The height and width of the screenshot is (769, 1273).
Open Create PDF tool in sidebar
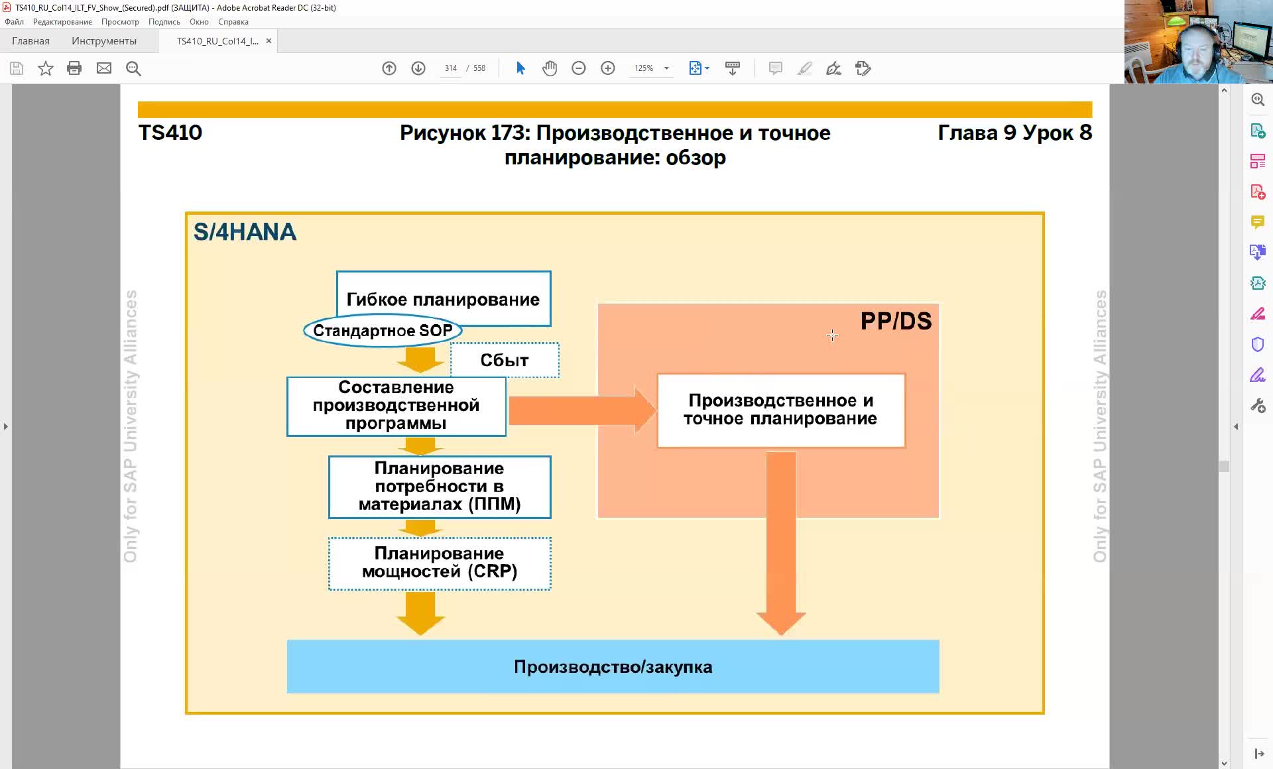[x=1258, y=192]
